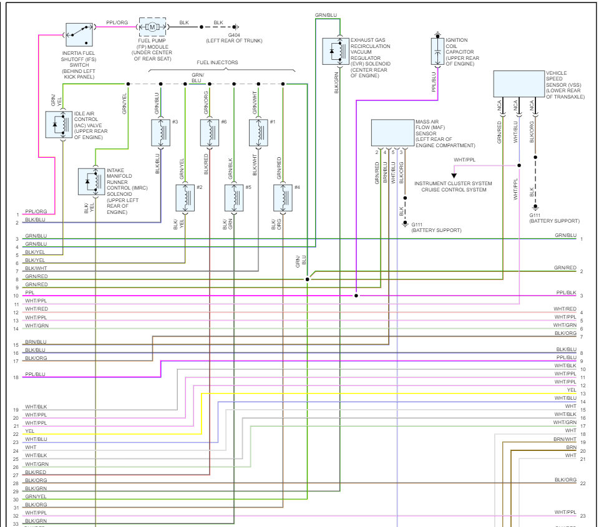Select the "BLK/BLU" label at left pin 2
The height and width of the screenshot is (527, 599).
click(35, 220)
